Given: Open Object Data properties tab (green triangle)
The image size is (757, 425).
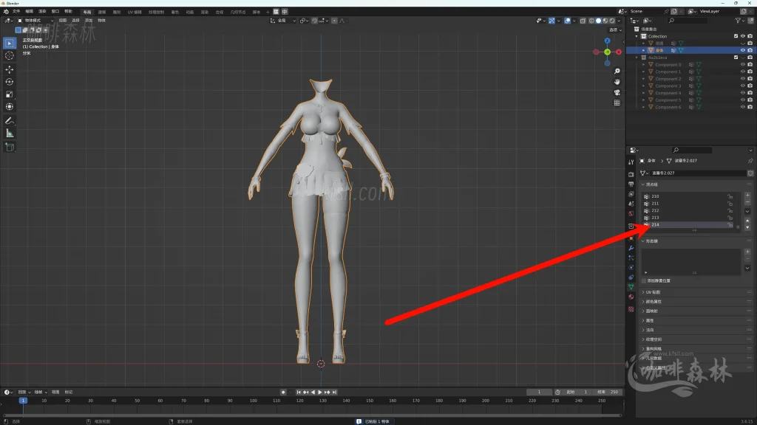Looking at the screenshot, I should pyautogui.click(x=631, y=287).
